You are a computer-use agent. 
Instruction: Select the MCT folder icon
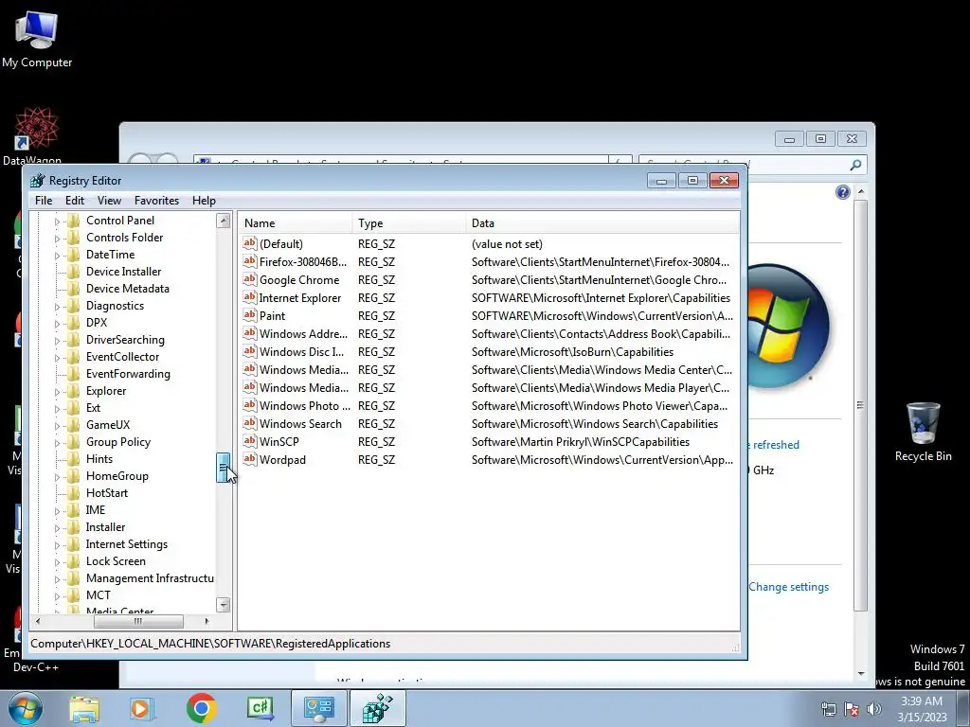(x=74, y=595)
